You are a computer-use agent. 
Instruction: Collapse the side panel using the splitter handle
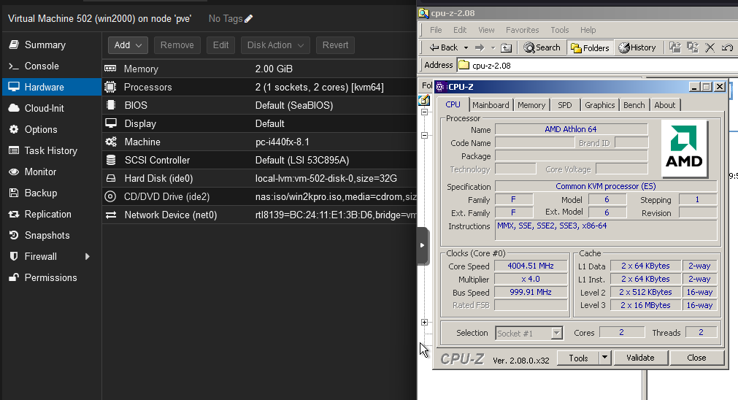tap(422, 246)
